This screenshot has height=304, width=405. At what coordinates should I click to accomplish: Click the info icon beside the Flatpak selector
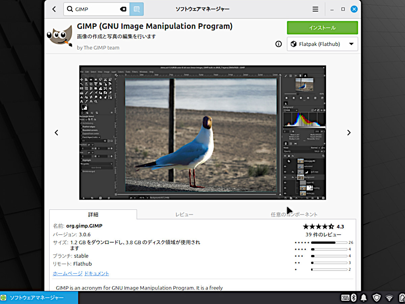coord(278,44)
